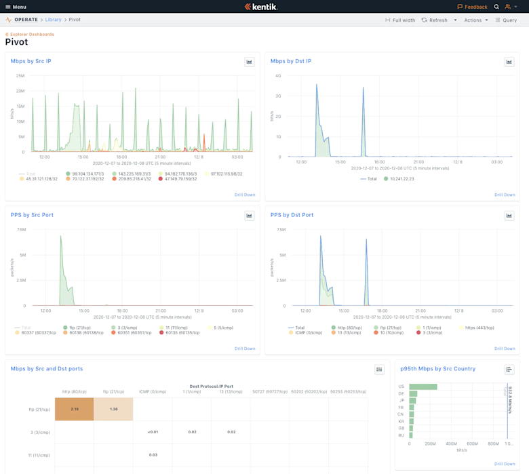This screenshot has width=529, height=474.
Task: Toggle 94.182.176.136 legend series
Action: coord(178,174)
